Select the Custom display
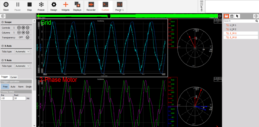This screenshot has width=259, height=127. [x=105, y=6]
